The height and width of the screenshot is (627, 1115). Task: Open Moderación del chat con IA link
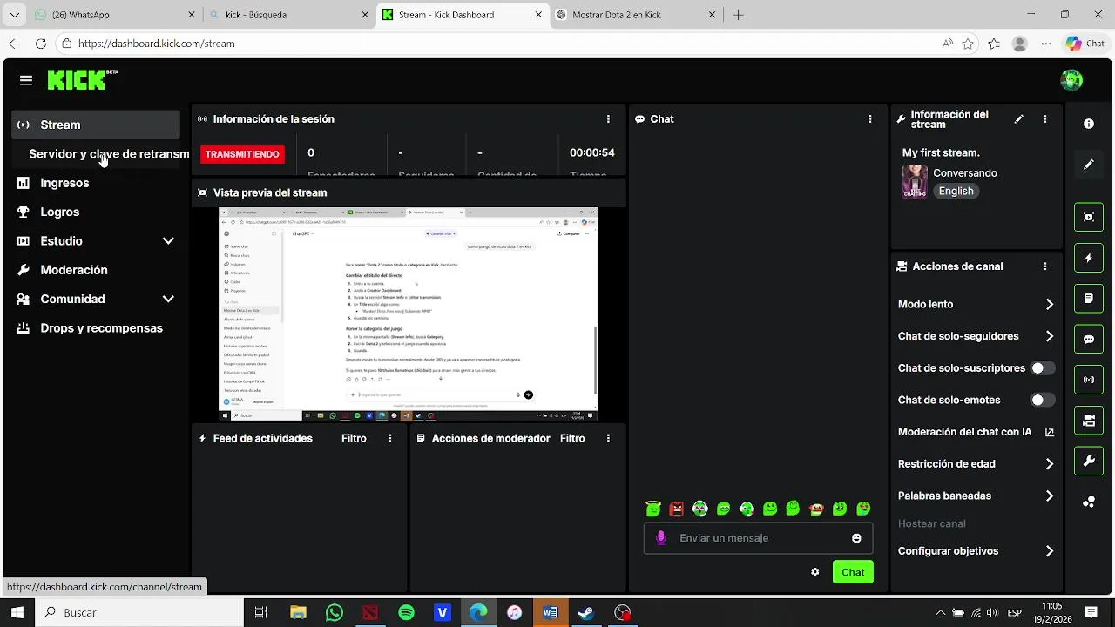pyautogui.click(x=976, y=432)
